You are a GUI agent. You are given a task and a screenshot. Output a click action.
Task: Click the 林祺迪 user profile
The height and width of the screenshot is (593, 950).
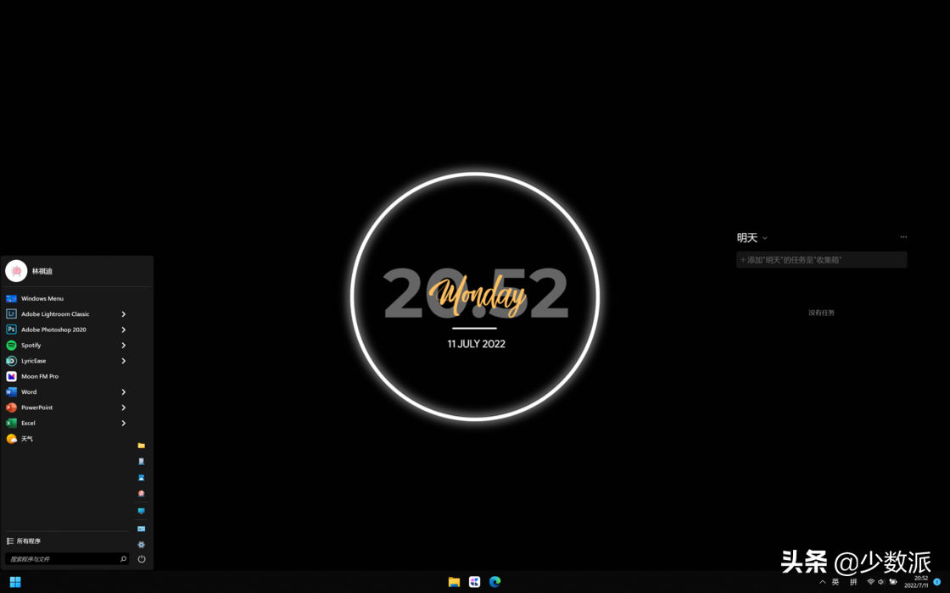click(42, 271)
